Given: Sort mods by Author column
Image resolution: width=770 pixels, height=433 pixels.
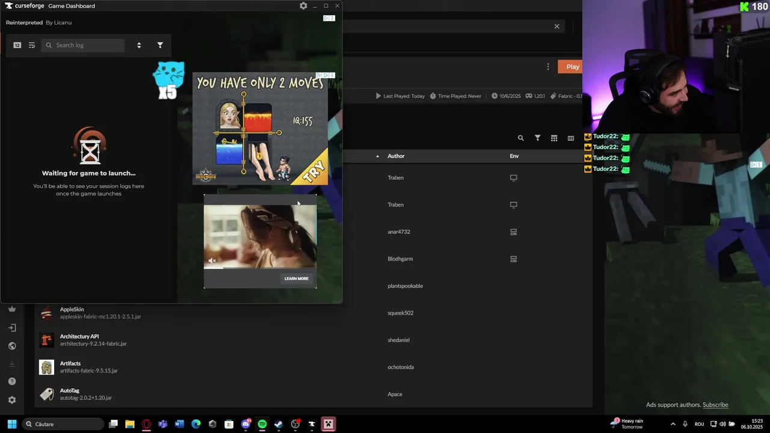Looking at the screenshot, I should (396, 156).
